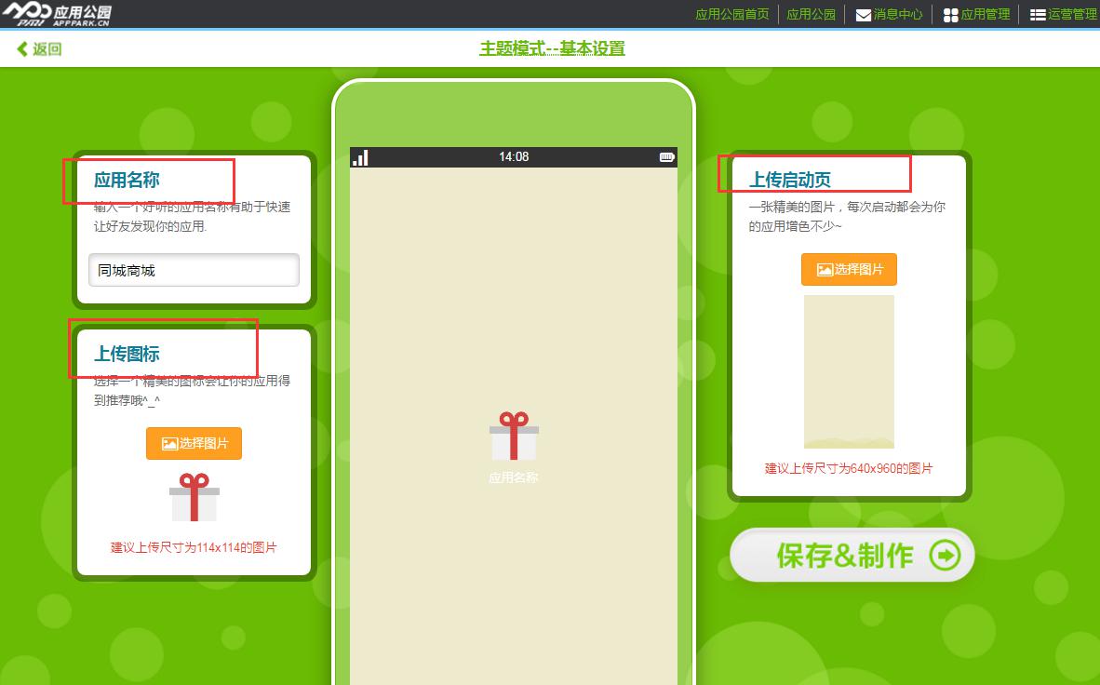Open 应用公园首页 in the top navigation
The image size is (1100, 685).
click(732, 14)
